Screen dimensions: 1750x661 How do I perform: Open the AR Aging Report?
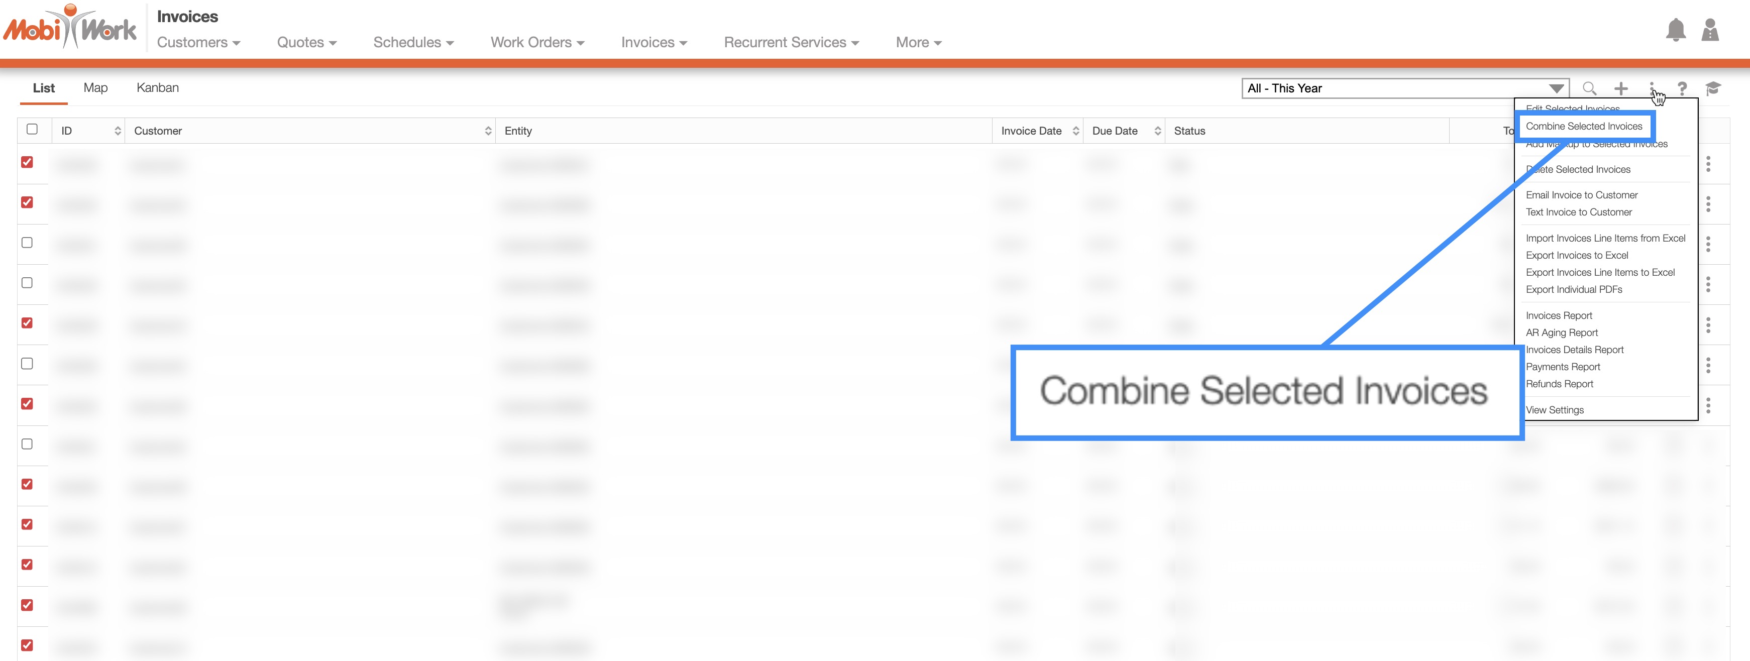1561,333
